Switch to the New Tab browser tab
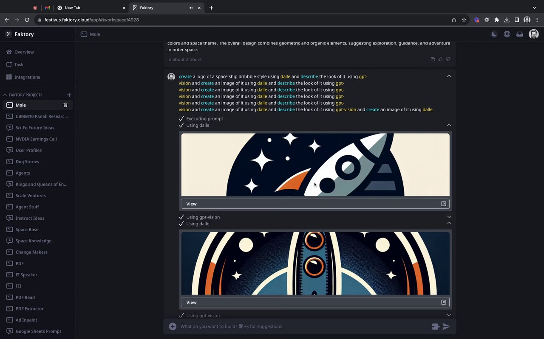This screenshot has width=544, height=339. pos(91,8)
